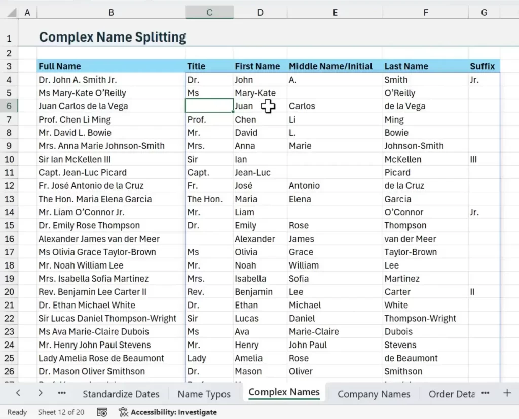This screenshot has width=519, height=419.
Task: Add a new sheet with plus icon
Action: click(507, 393)
